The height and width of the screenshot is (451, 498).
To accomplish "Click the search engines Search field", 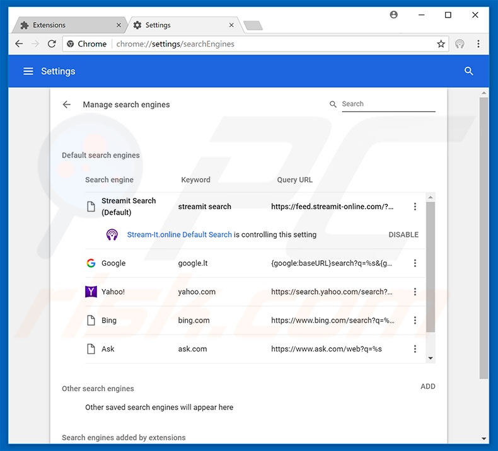I will click(x=388, y=104).
